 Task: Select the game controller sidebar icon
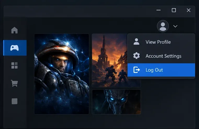click(14, 48)
